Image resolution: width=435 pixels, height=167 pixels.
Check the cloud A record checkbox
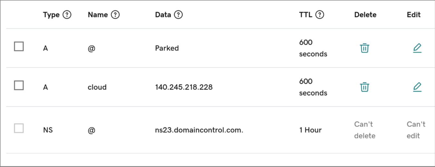click(x=19, y=85)
